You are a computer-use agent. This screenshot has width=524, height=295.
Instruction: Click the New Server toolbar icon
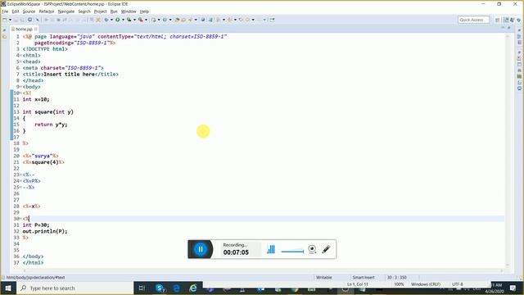153,20
